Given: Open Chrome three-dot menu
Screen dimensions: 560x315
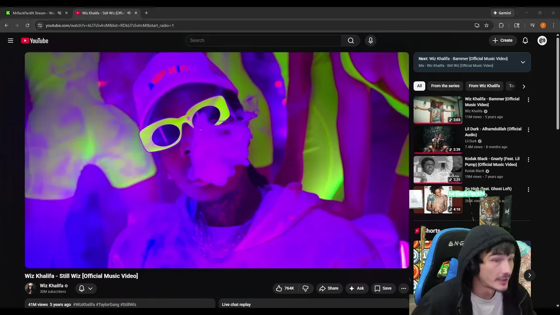Looking at the screenshot, I should pyautogui.click(x=553, y=25).
